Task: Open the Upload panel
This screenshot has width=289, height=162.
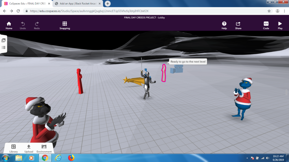Action: coord(29,148)
